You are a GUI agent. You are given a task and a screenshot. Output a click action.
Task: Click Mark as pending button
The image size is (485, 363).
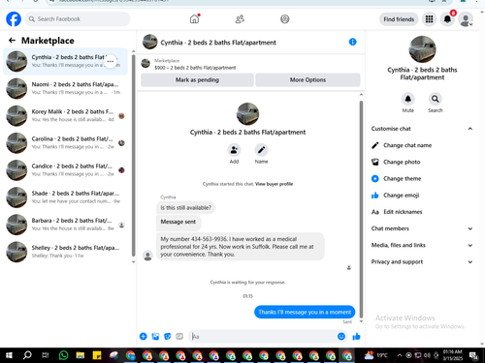(197, 80)
